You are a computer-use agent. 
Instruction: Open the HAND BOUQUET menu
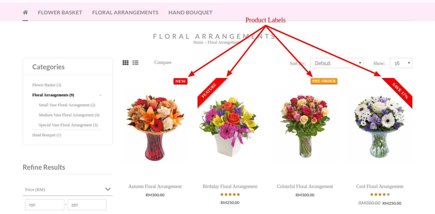[191, 12]
